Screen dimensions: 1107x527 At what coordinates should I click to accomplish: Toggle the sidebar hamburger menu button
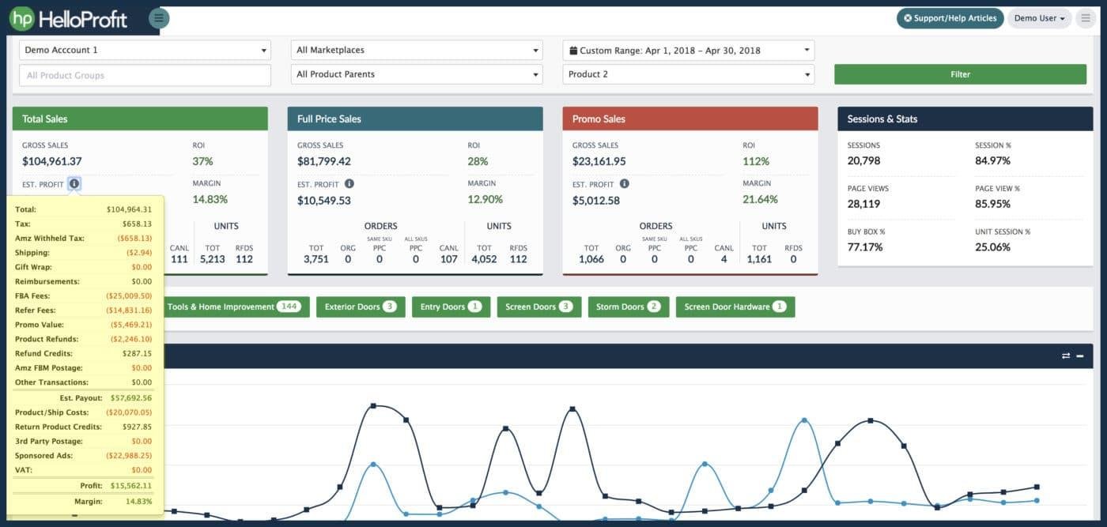(159, 18)
